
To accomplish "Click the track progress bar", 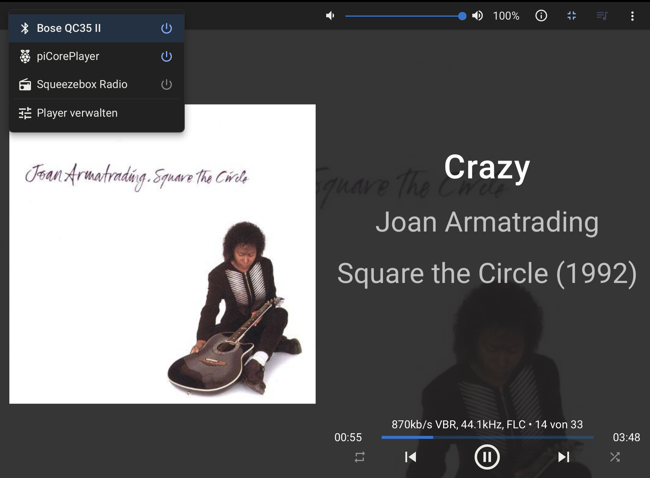I will pyautogui.click(x=487, y=437).
